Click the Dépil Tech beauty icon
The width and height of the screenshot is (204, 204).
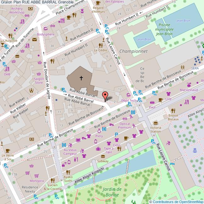128,95
